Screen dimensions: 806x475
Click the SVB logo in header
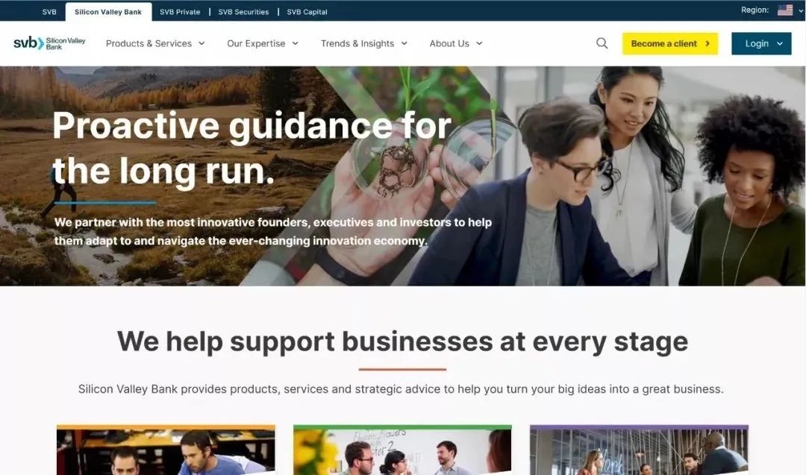[49, 44]
